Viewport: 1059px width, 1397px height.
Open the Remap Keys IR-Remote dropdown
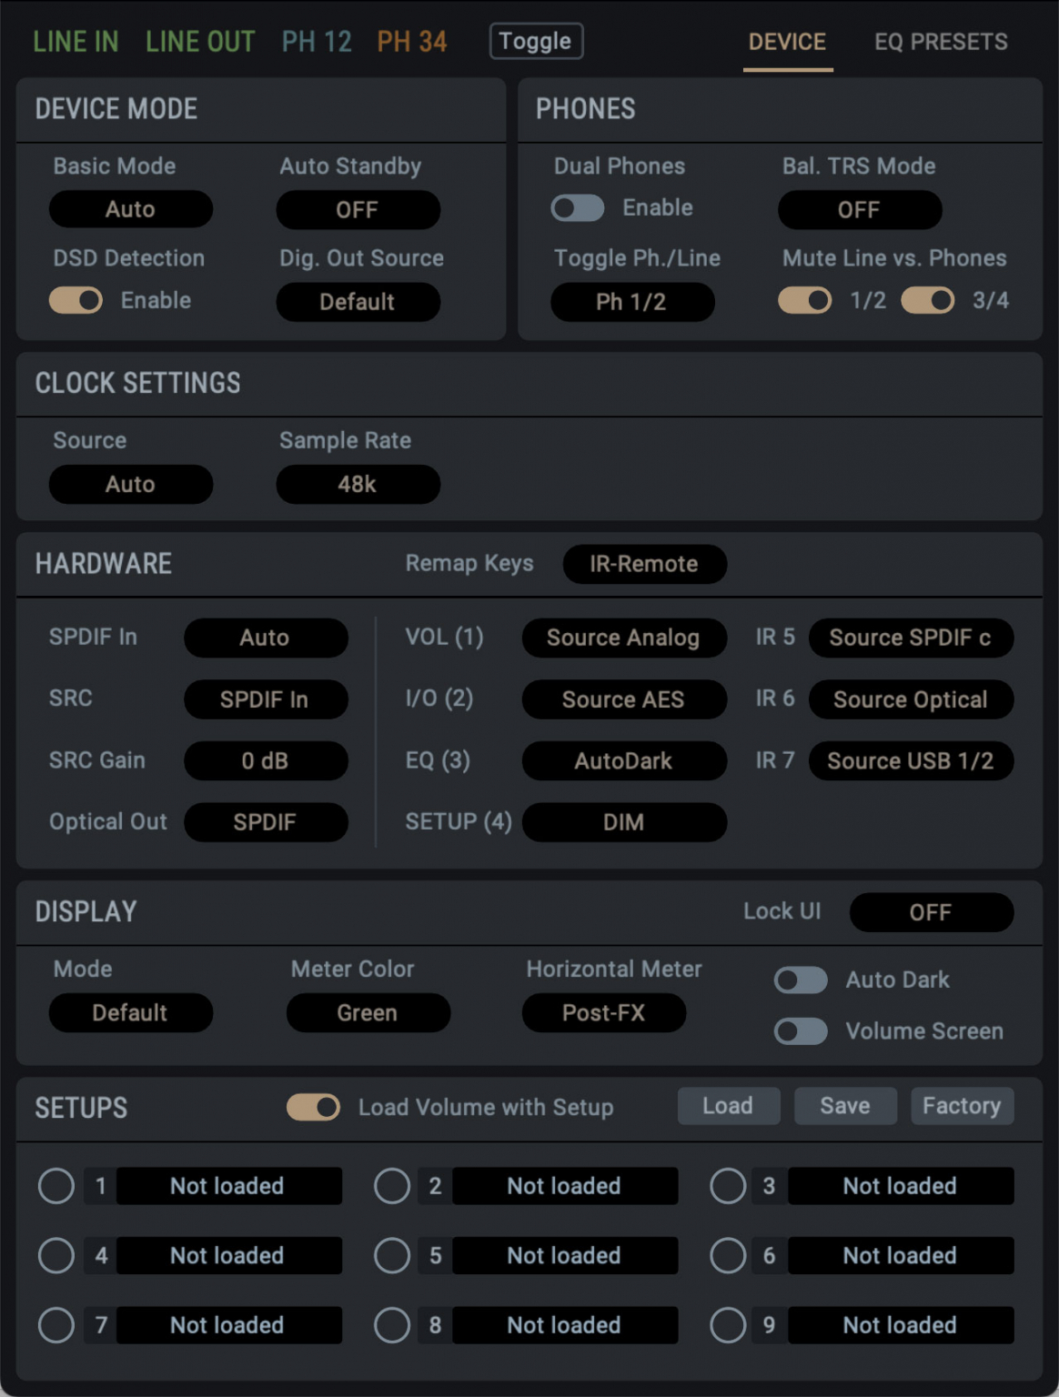644,564
